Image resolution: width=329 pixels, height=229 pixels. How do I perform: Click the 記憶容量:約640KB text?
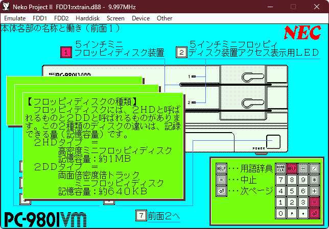(103, 191)
